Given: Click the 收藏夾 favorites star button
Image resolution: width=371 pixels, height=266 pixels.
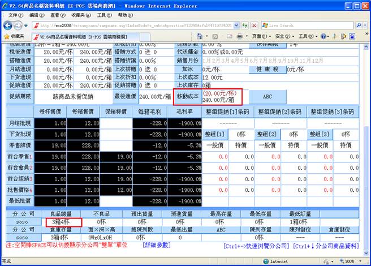Looking at the screenshot, I should click(x=15, y=36).
